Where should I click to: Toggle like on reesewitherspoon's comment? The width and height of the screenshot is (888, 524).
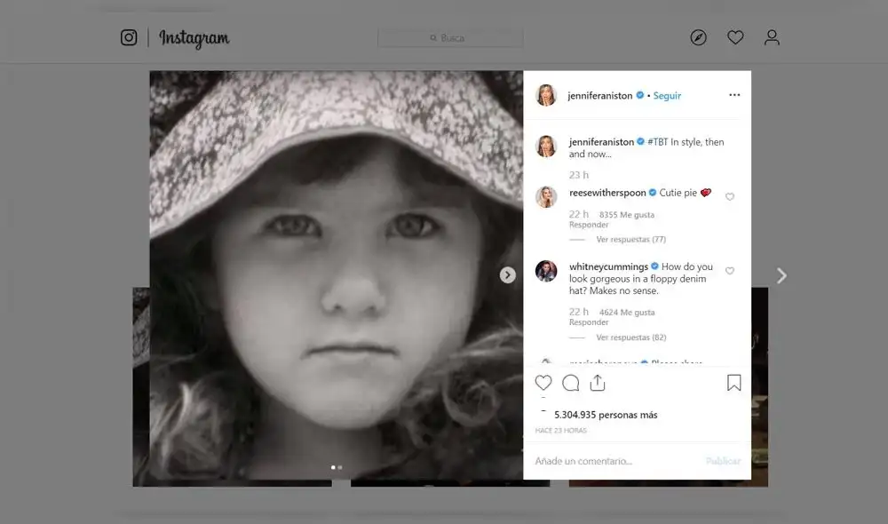pos(730,196)
